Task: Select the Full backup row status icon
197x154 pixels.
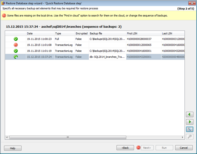Action: [16, 39]
